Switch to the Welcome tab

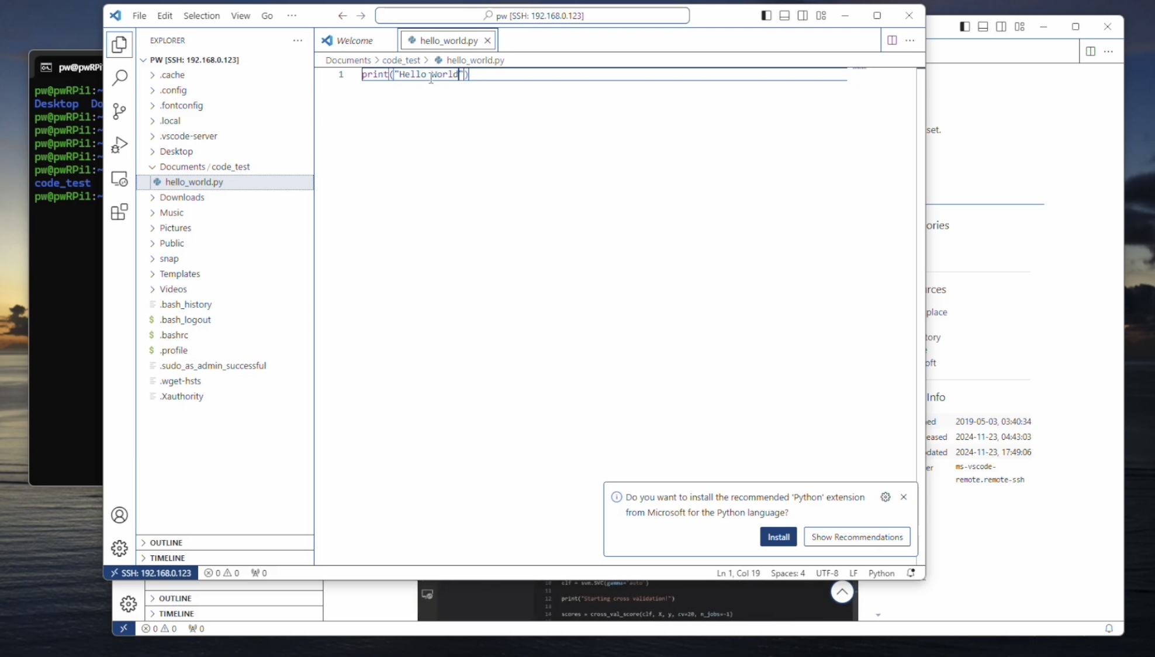click(x=354, y=40)
